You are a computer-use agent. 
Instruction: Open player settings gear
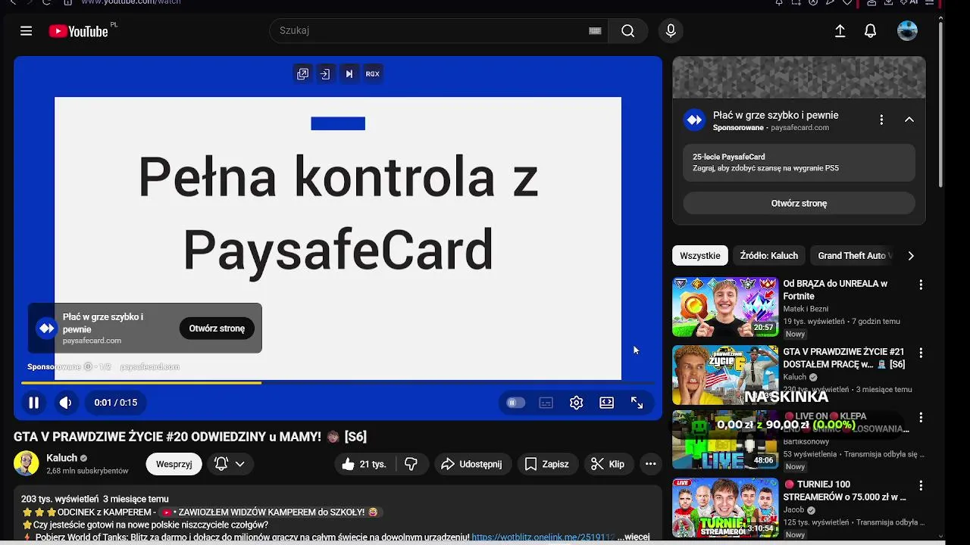576,403
